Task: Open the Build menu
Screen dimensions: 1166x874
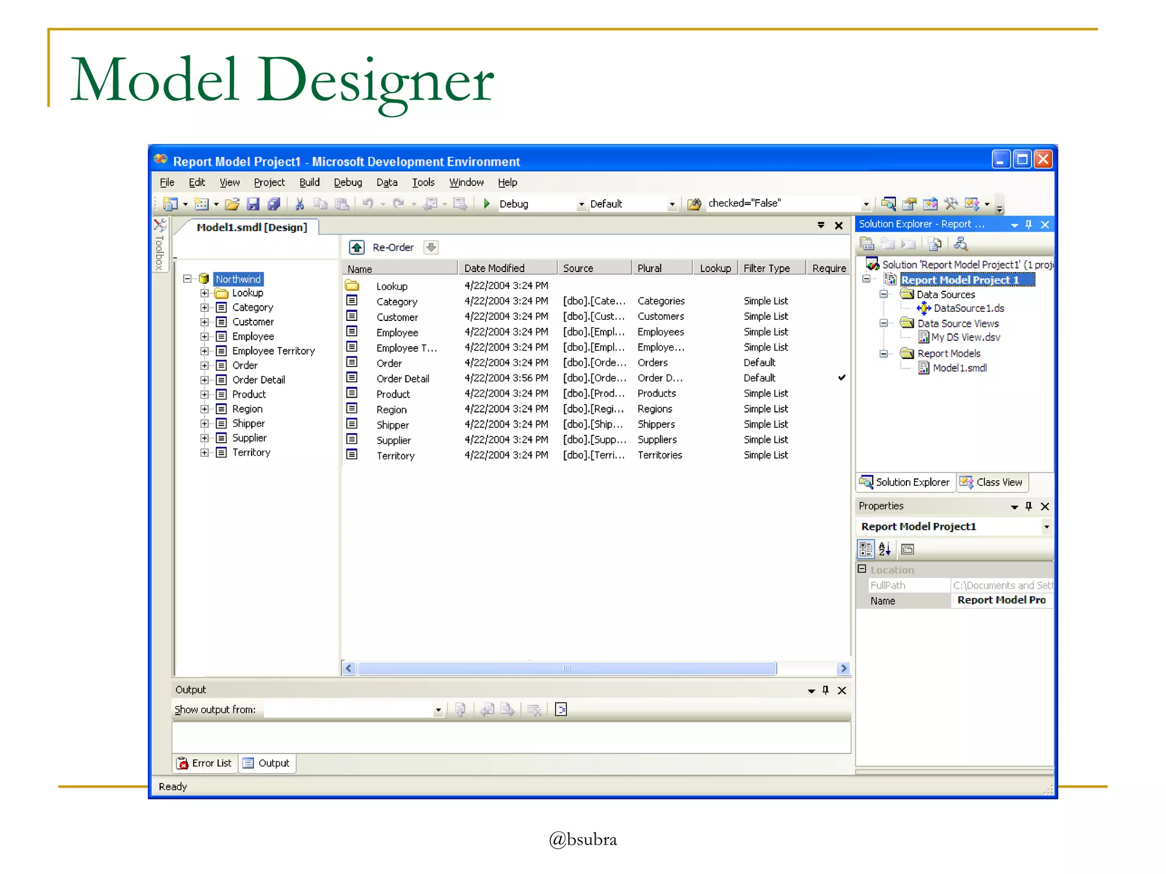Action: click(309, 182)
